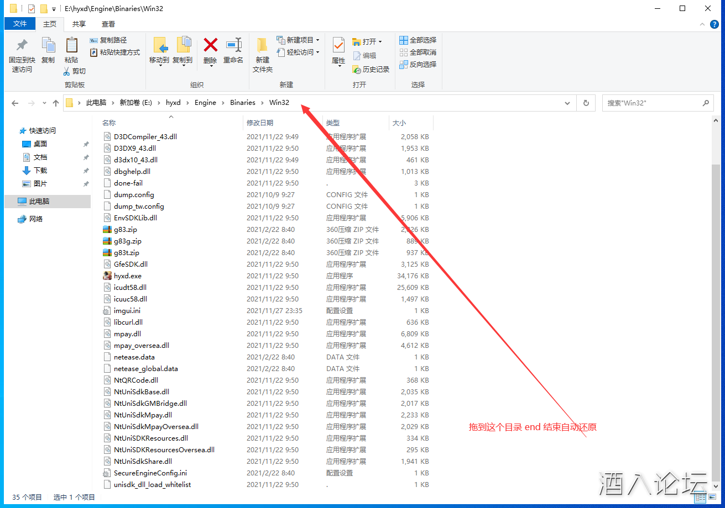Click the red 删除 delete icon

[210, 45]
